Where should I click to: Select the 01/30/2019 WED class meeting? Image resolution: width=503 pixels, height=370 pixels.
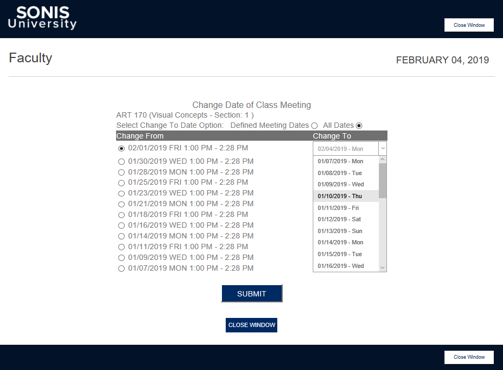tap(121, 161)
